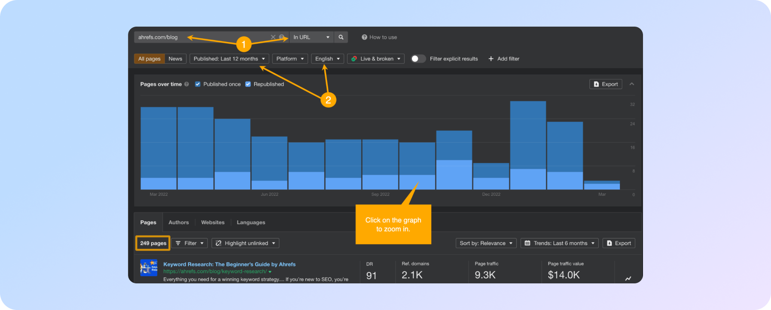Click the Ref. domains value 2.1K
Viewport: 771px width, 310px height.
pyautogui.click(x=412, y=275)
